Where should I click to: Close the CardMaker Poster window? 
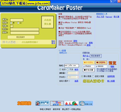(x=119, y=1)
